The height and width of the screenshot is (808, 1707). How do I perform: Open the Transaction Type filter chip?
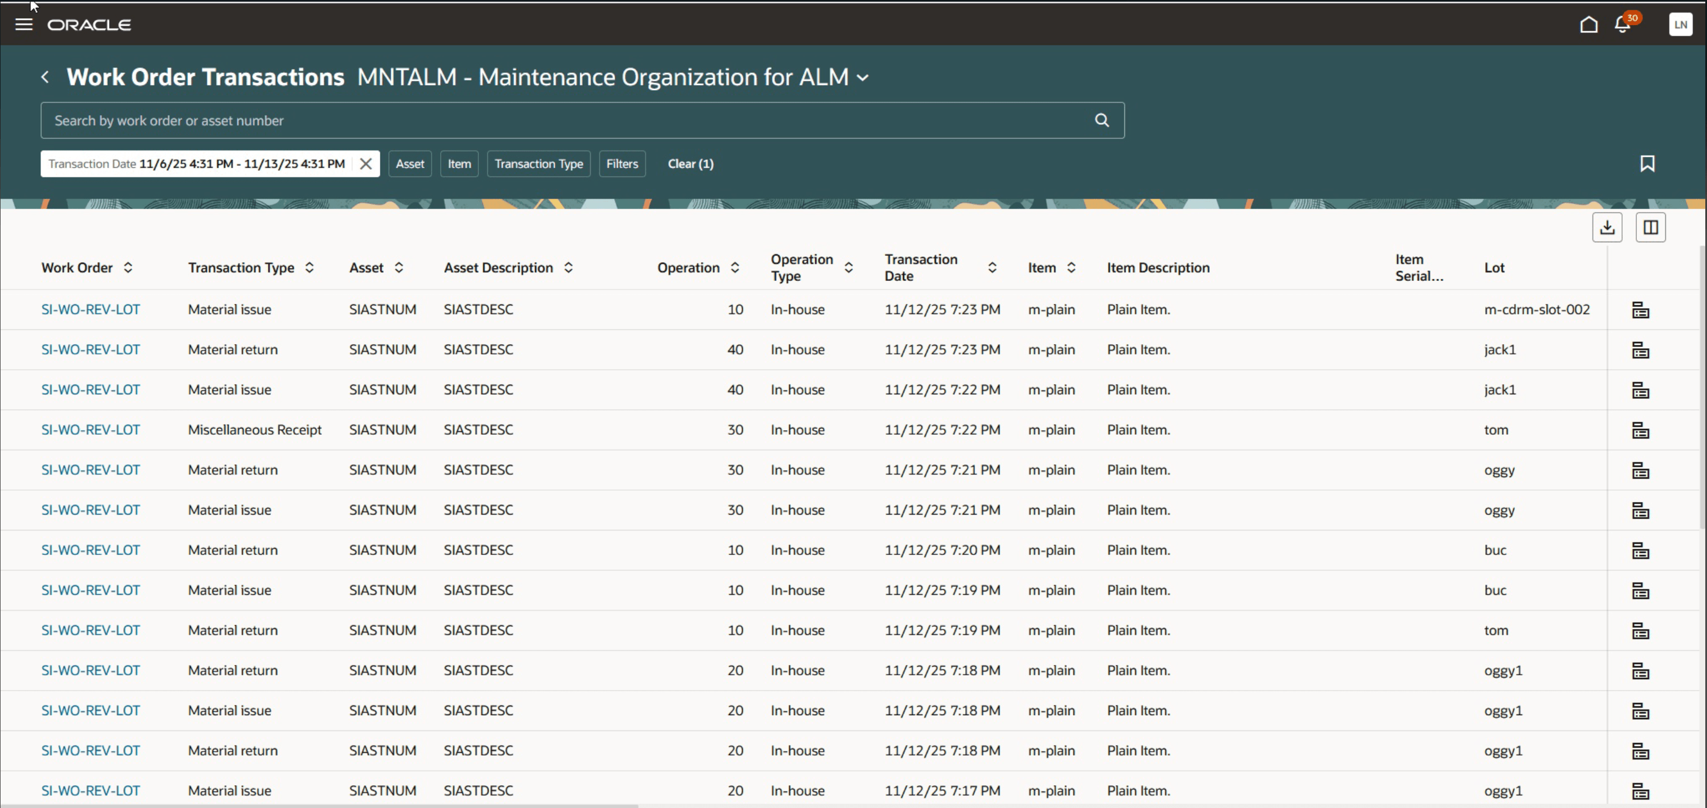click(x=538, y=164)
